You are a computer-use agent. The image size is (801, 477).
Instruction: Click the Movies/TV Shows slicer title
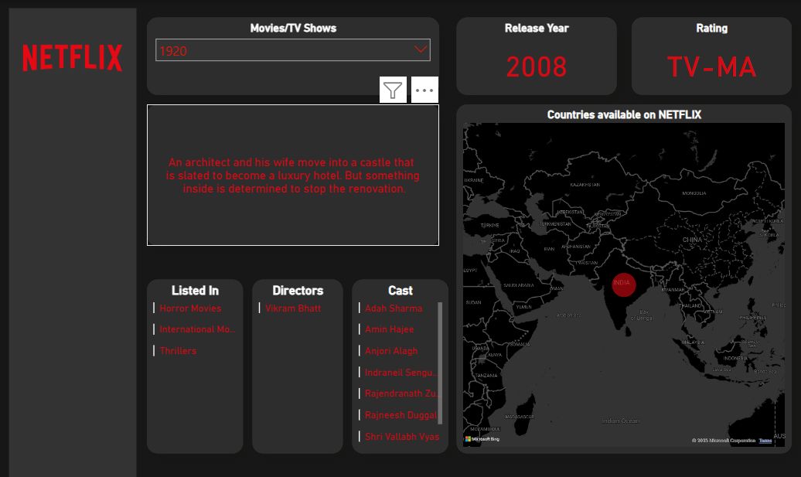click(x=293, y=28)
